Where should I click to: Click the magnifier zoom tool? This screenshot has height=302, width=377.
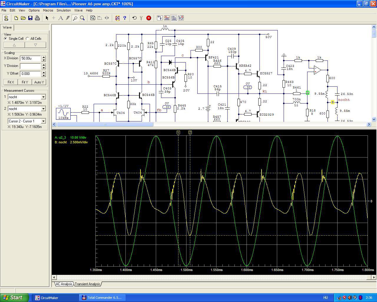click(82, 18)
